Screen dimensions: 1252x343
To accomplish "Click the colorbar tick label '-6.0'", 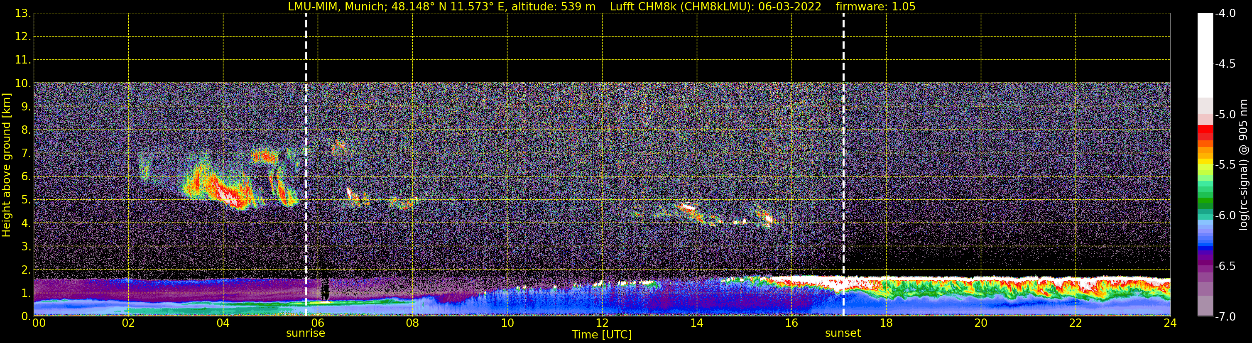I will point(1225,216).
